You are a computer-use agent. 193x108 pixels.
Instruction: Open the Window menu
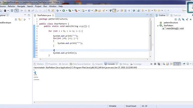click(x=53, y=6)
